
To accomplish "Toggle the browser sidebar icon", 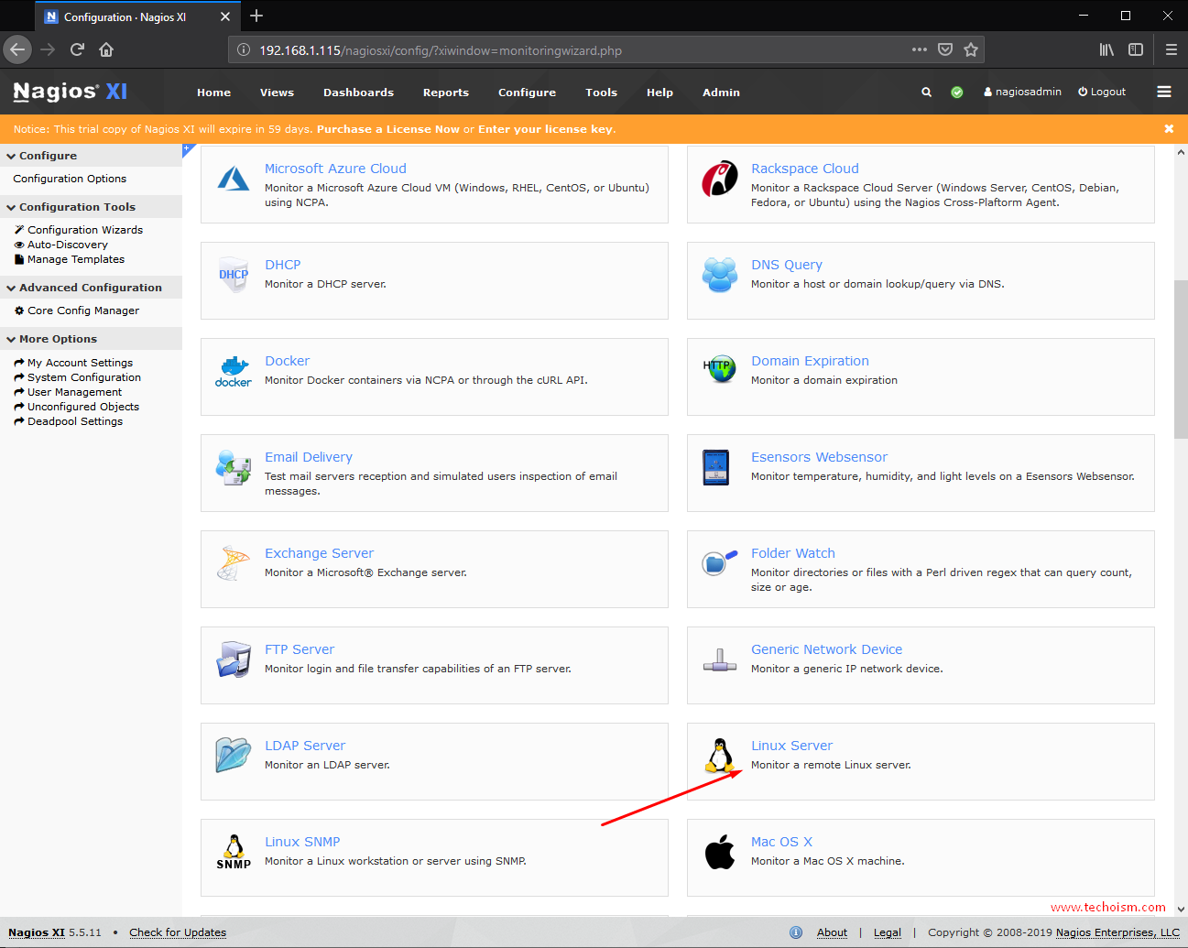I will tap(1136, 49).
